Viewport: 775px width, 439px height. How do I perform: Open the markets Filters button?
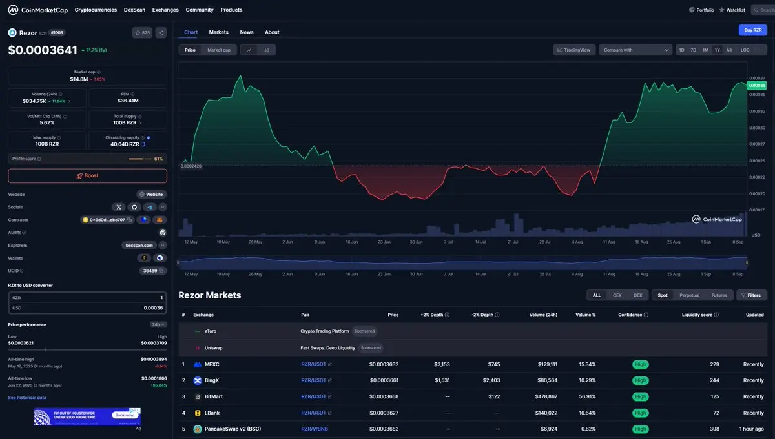751,295
